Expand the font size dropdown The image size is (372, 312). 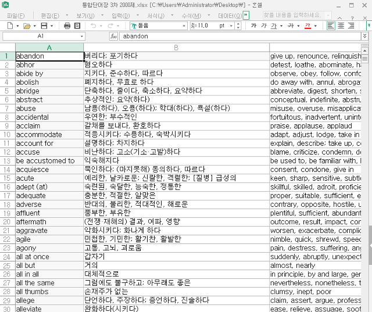[x=231, y=26]
